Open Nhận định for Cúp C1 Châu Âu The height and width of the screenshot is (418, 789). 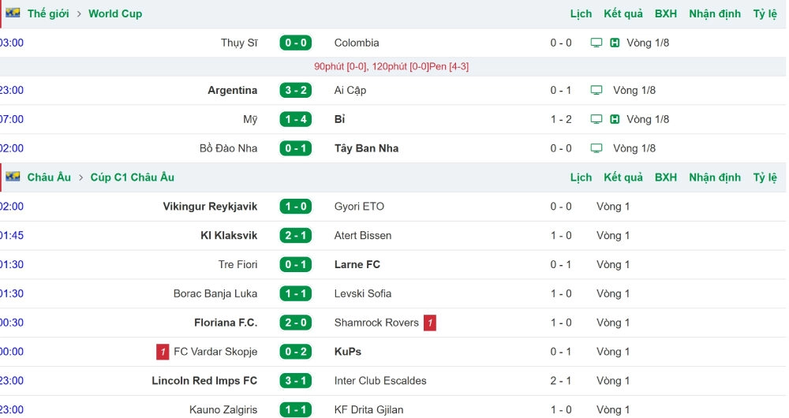pos(715,177)
